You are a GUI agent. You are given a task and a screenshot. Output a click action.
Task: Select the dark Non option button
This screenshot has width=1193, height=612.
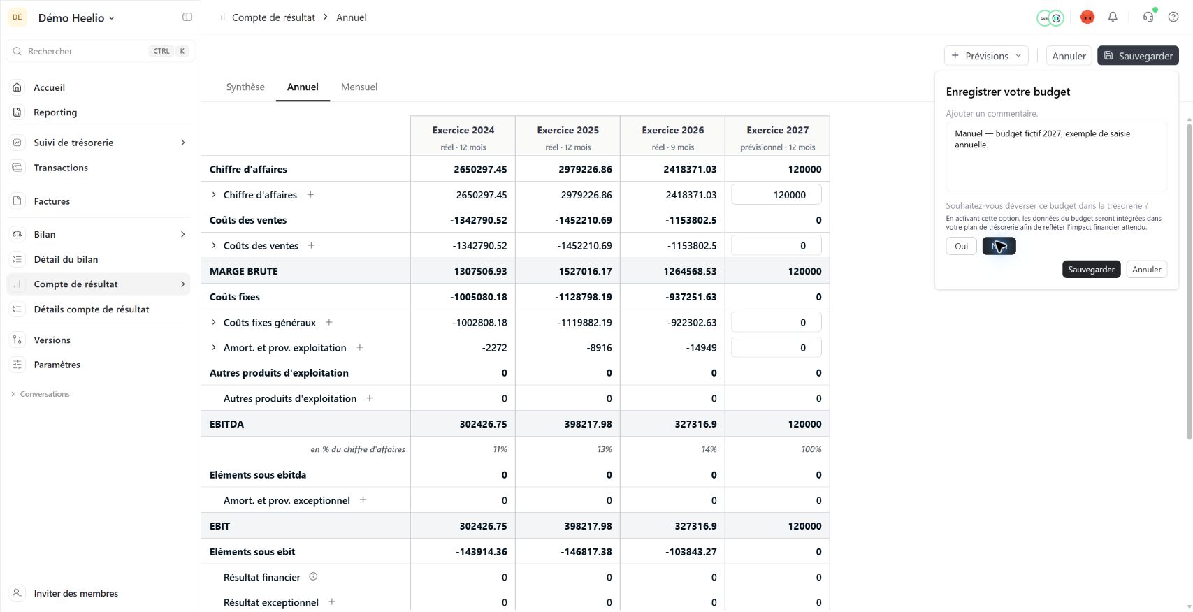(x=999, y=246)
